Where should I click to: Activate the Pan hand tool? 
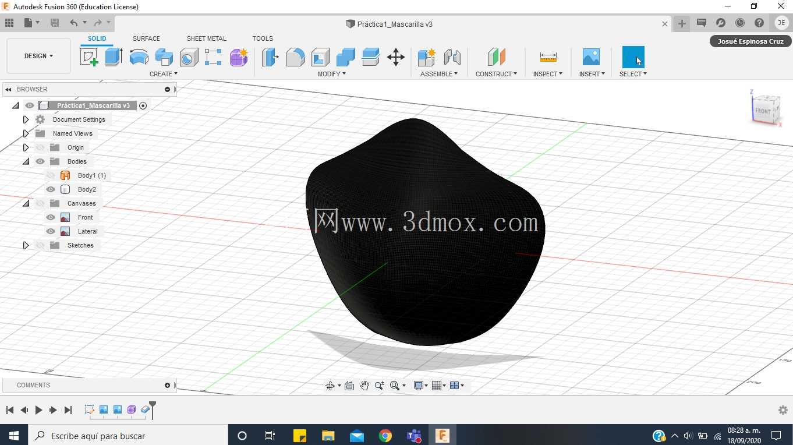pyautogui.click(x=364, y=386)
